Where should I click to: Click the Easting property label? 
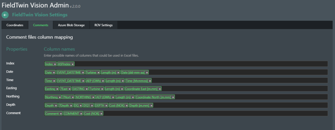tap(12, 88)
